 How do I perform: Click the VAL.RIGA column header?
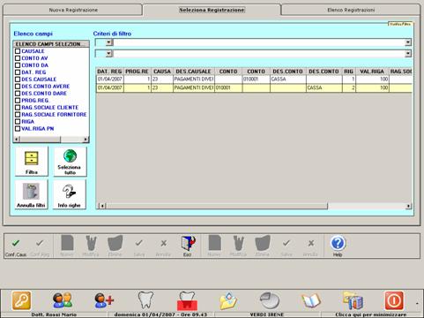(x=372, y=72)
